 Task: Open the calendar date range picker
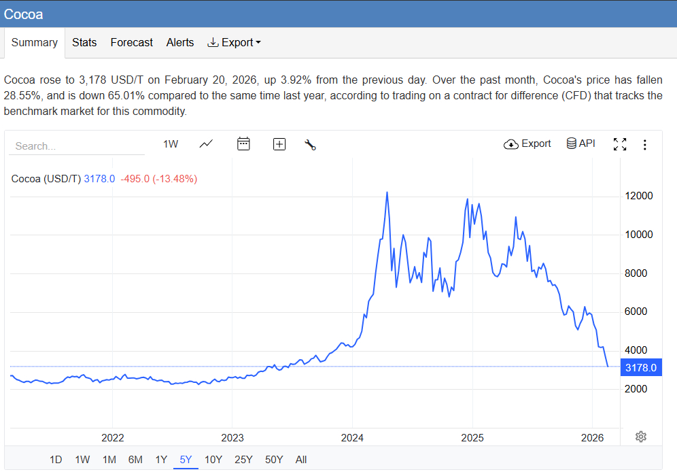[x=243, y=144]
